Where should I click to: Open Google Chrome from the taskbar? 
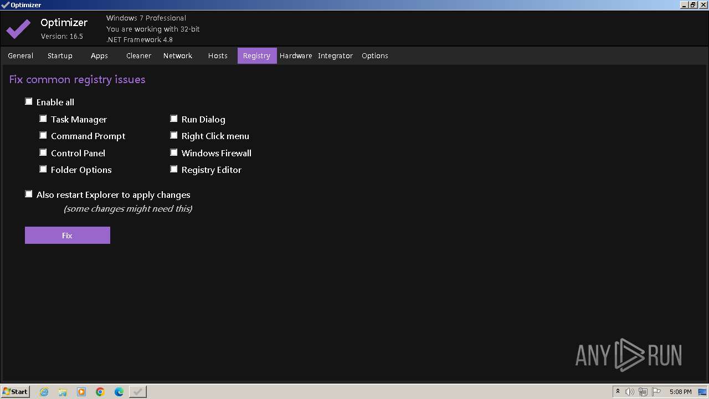(x=100, y=392)
